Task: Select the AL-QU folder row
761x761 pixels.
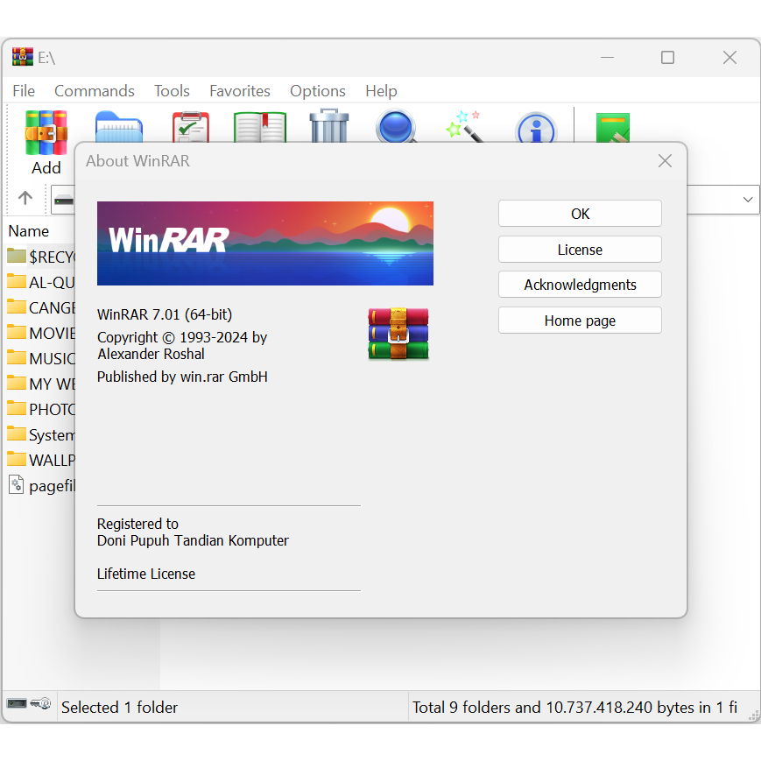Action: point(41,282)
